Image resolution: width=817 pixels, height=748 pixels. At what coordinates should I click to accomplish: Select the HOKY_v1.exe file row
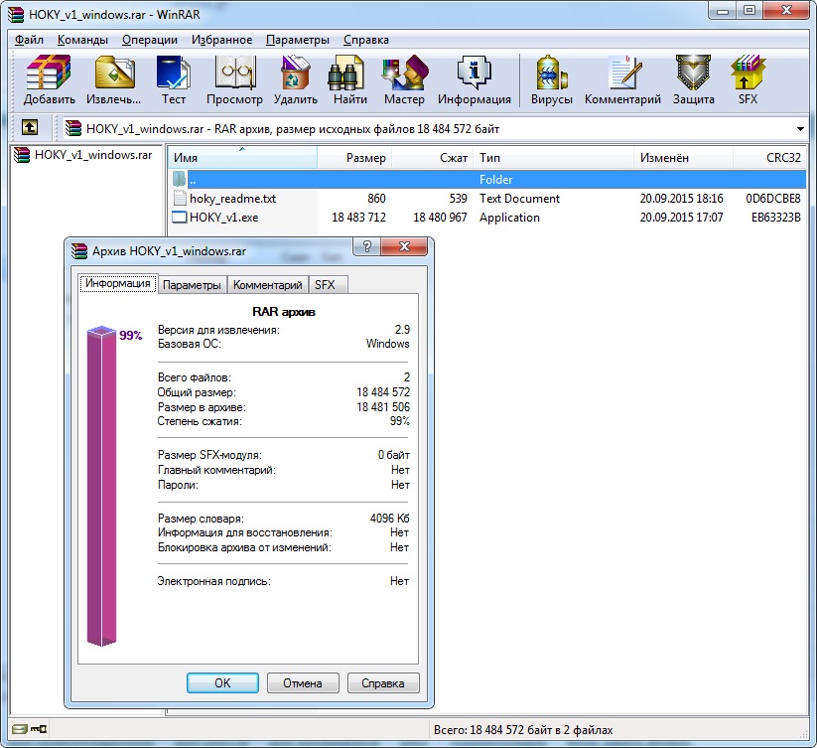(486, 218)
